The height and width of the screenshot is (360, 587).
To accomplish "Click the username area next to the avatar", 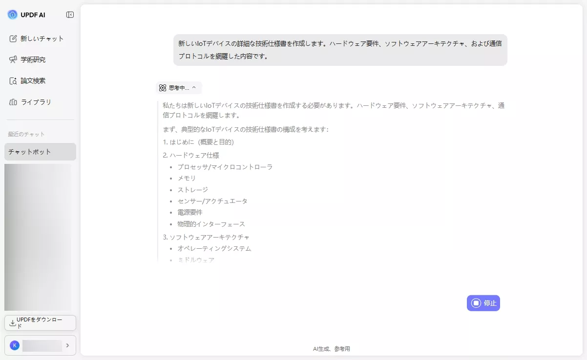I will (42, 345).
